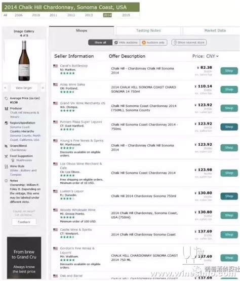The height and width of the screenshot is (281, 240).
Task: Select the 2015 vintage year
Action: 126,15
